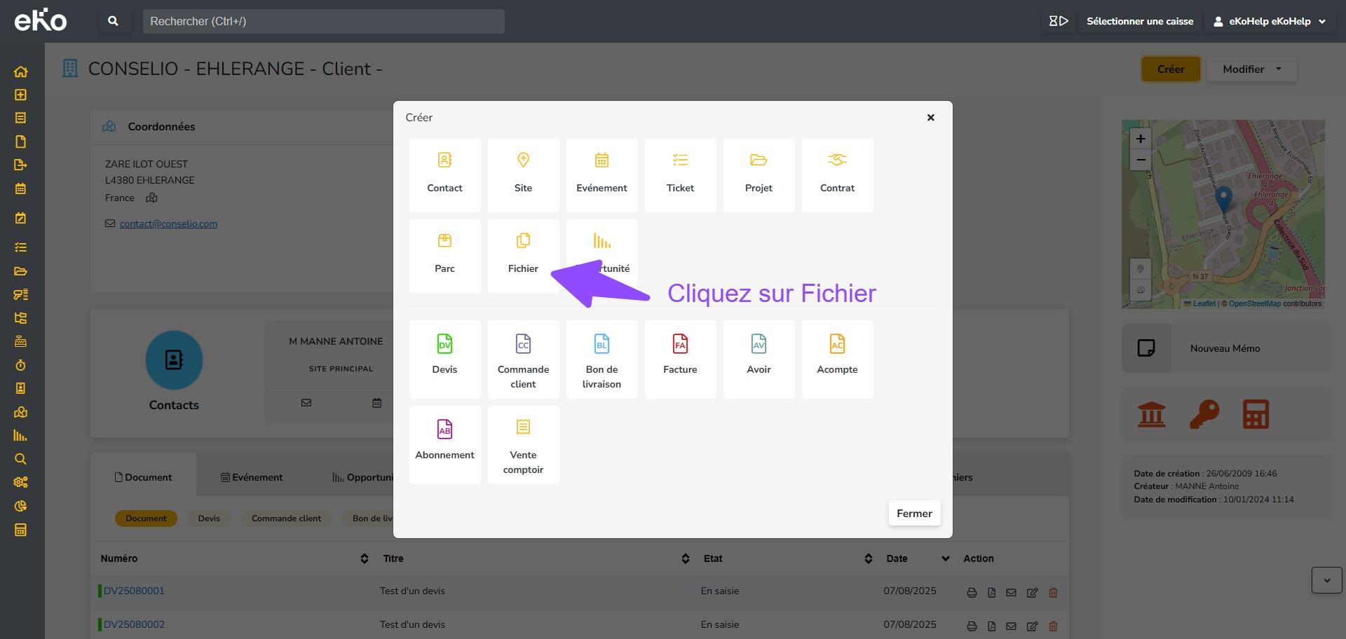1346x639 pixels.
Task: Click the Rechercher search field
Action: (x=323, y=21)
